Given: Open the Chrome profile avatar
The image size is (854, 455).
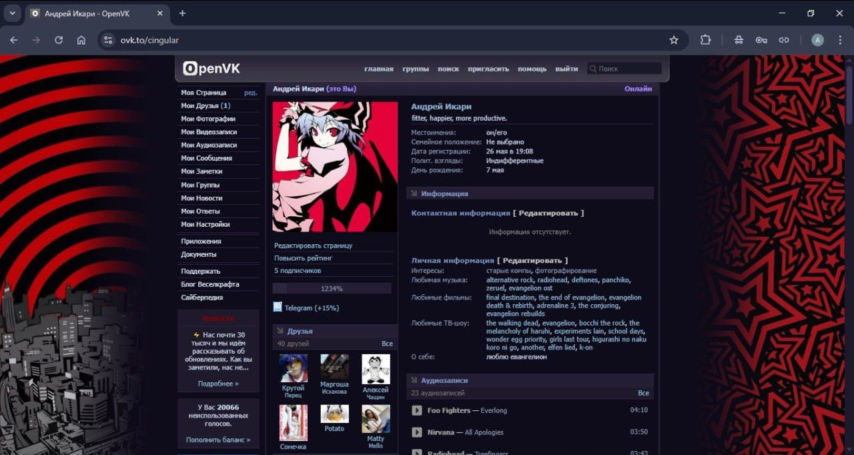Looking at the screenshot, I should (817, 40).
